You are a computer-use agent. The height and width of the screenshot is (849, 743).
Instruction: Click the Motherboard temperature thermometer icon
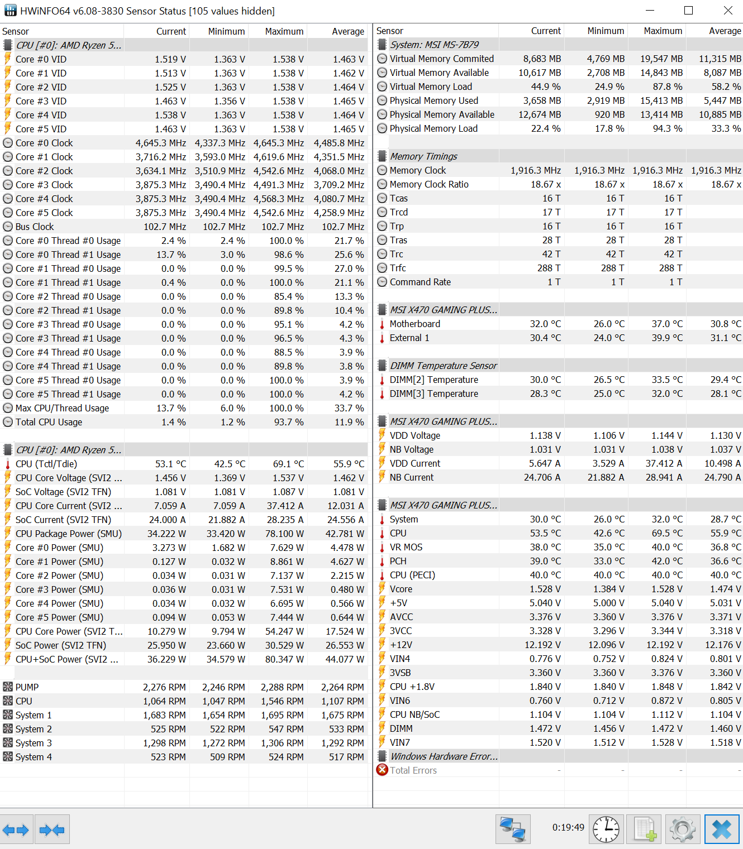[382, 324]
